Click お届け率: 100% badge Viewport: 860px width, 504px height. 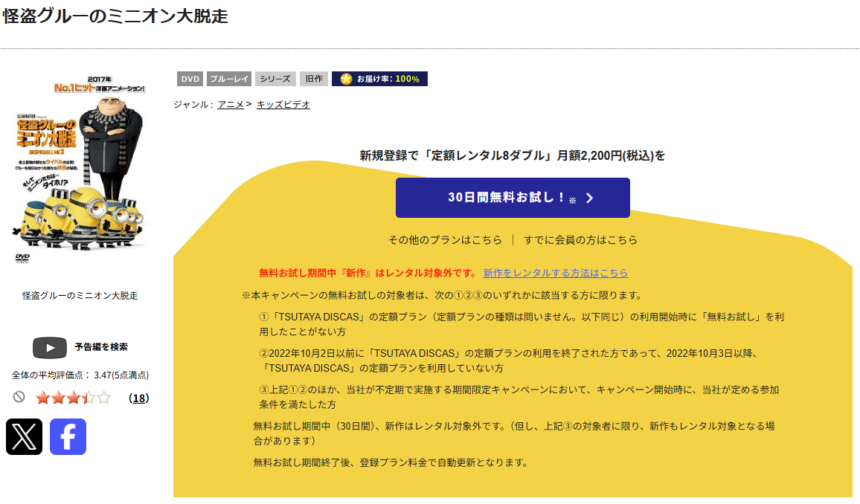click(379, 79)
